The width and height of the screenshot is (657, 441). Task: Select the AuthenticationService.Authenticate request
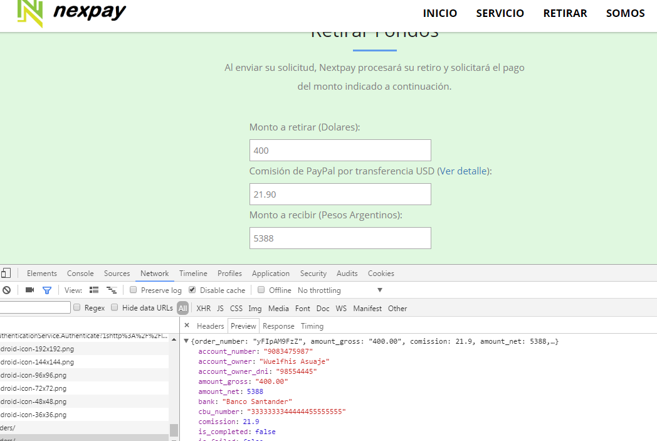coord(84,336)
